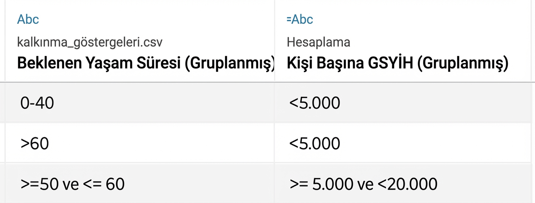
Task: Click the Hesaplama source label
Action: (318, 42)
